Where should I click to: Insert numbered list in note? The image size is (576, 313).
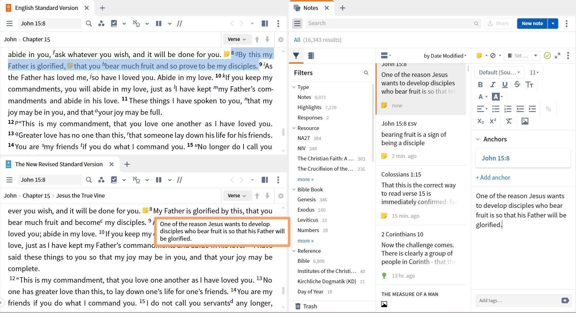click(x=508, y=109)
